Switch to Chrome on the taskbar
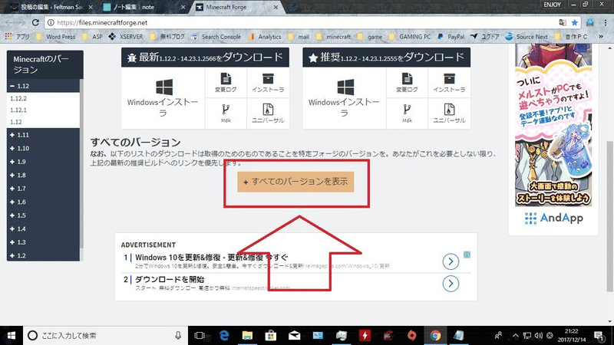The width and height of the screenshot is (614, 345). point(435,336)
